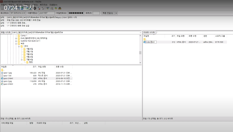Screen dimensions: 233x132
Task: Open the 파일(F) menu
Action: pos(4,5)
